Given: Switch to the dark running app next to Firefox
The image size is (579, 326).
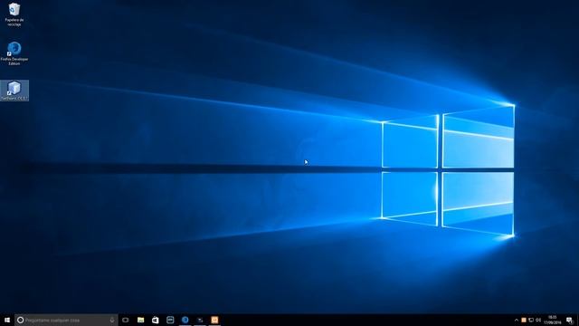Looking at the screenshot, I should coord(200,320).
